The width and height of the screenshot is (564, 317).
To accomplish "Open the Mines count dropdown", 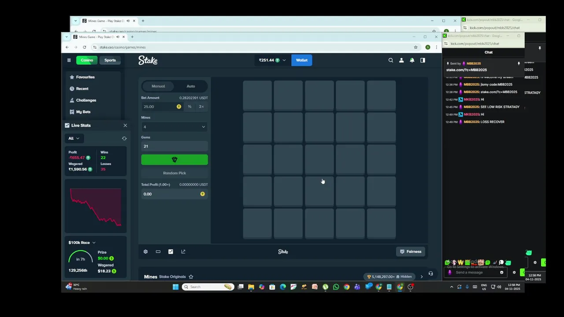I will (x=174, y=127).
